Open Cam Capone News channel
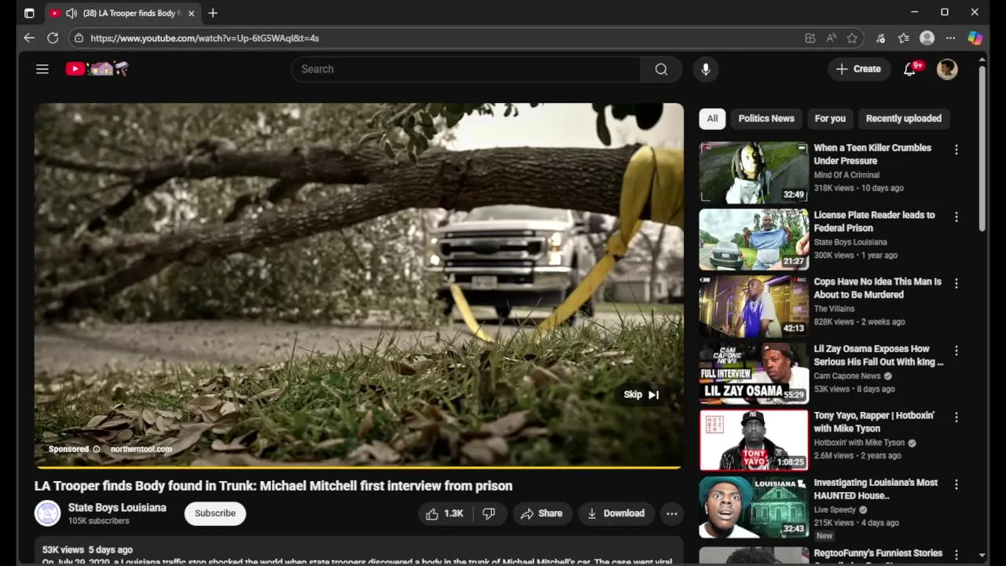The width and height of the screenshot is (1006, 566). [847, 376]
